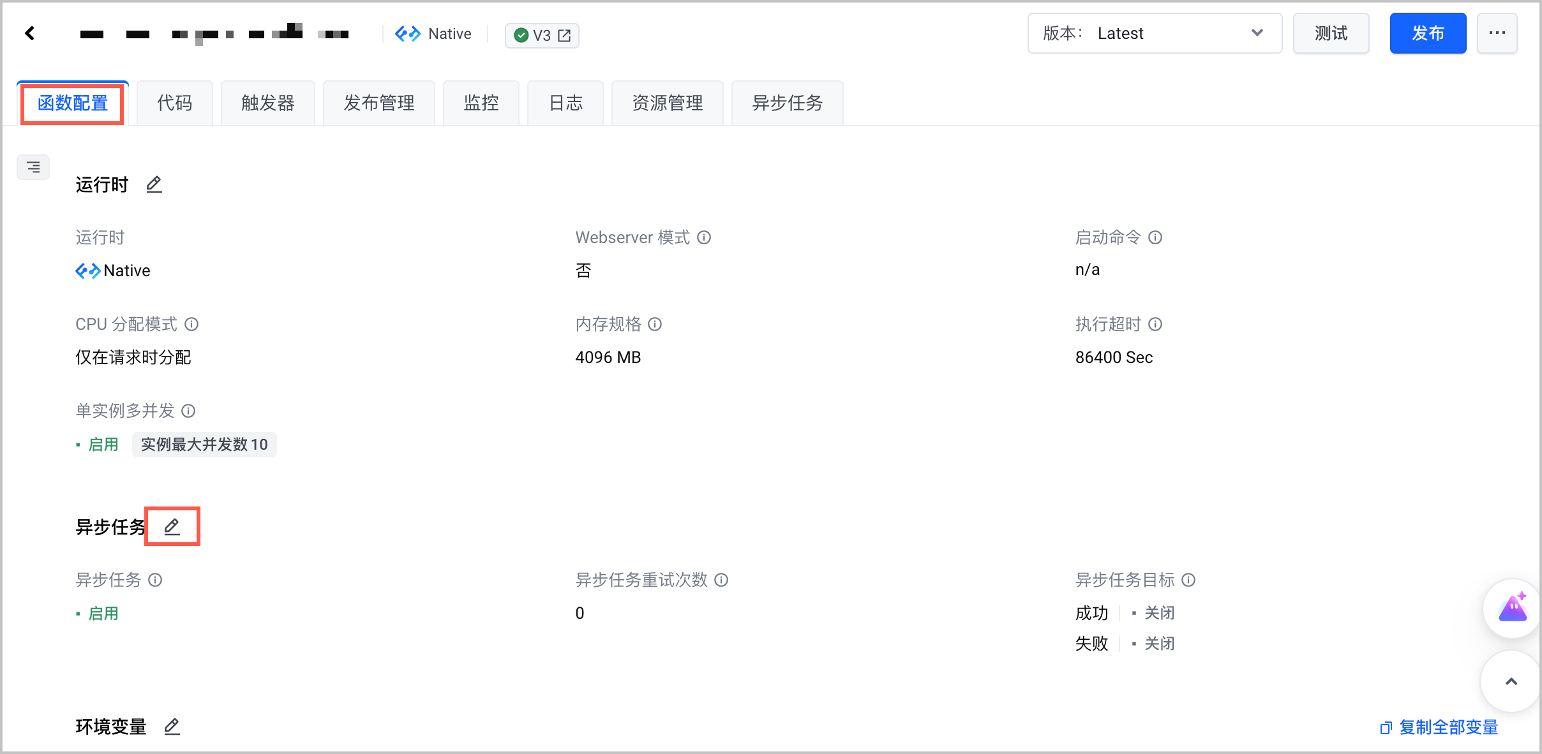Show info for 内存规格
The width and height of the screenshot is (1542, 754).
[x=655, y=324]
